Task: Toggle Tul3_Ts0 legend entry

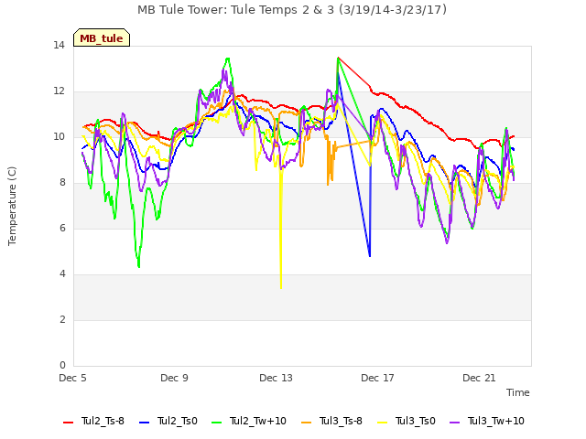Action: coord(407,421)
